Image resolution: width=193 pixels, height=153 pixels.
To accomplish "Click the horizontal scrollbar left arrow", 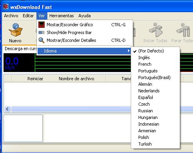I will (7, 109).
